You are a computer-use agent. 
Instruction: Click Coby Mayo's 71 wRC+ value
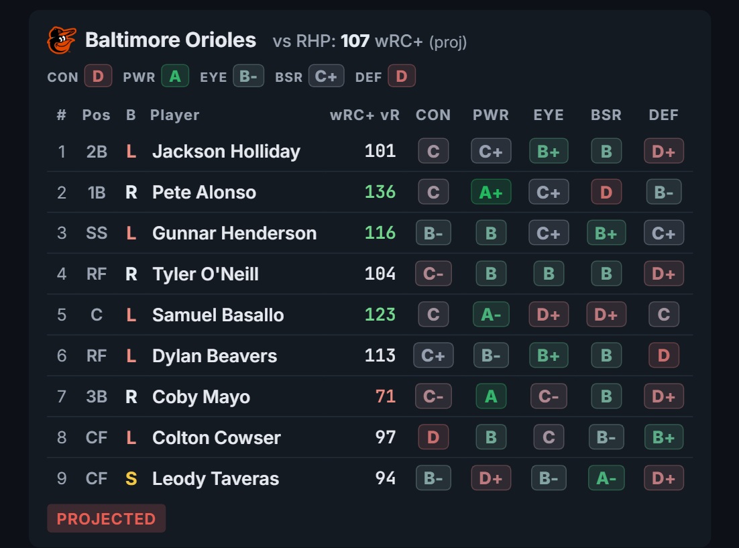385,396
